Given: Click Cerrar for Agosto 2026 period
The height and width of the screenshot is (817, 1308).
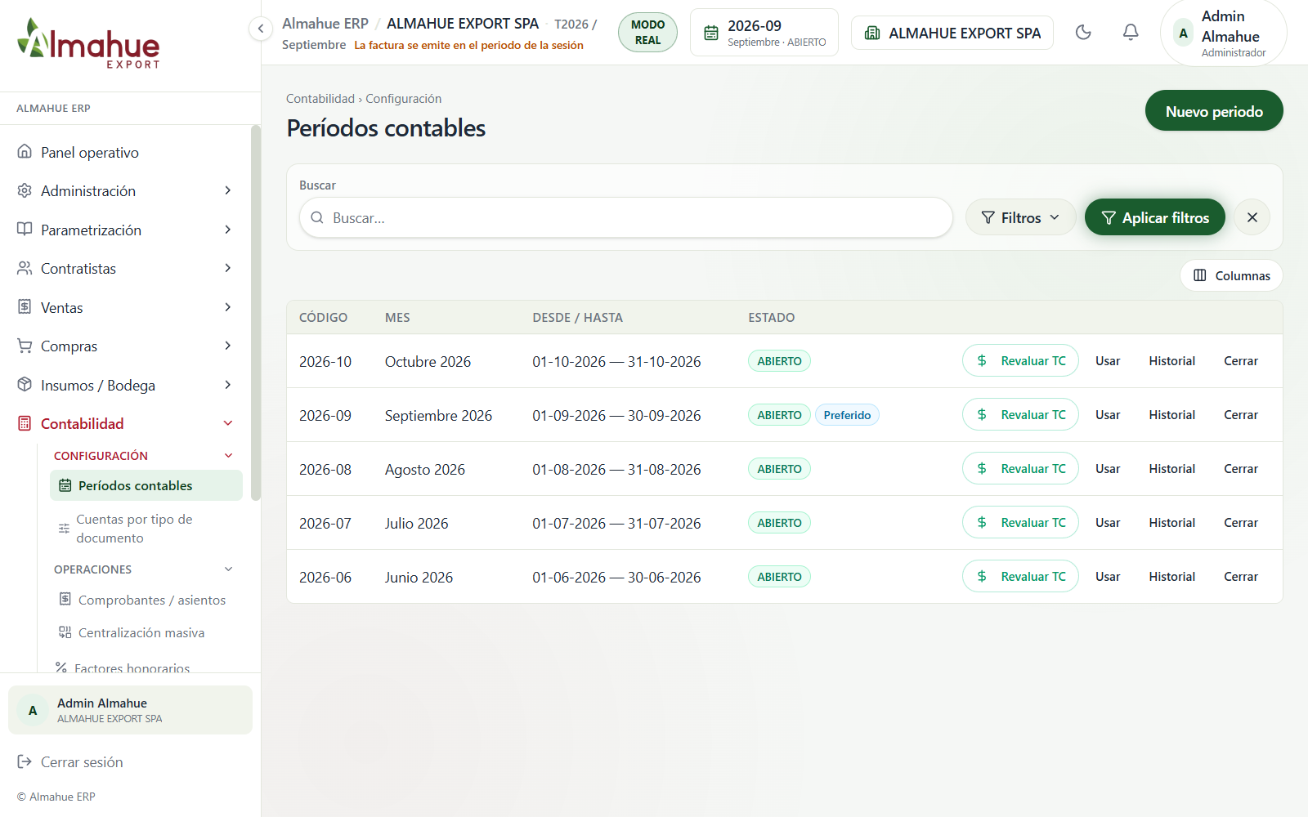Looking at the screenshot, I should pos(1240,468).
